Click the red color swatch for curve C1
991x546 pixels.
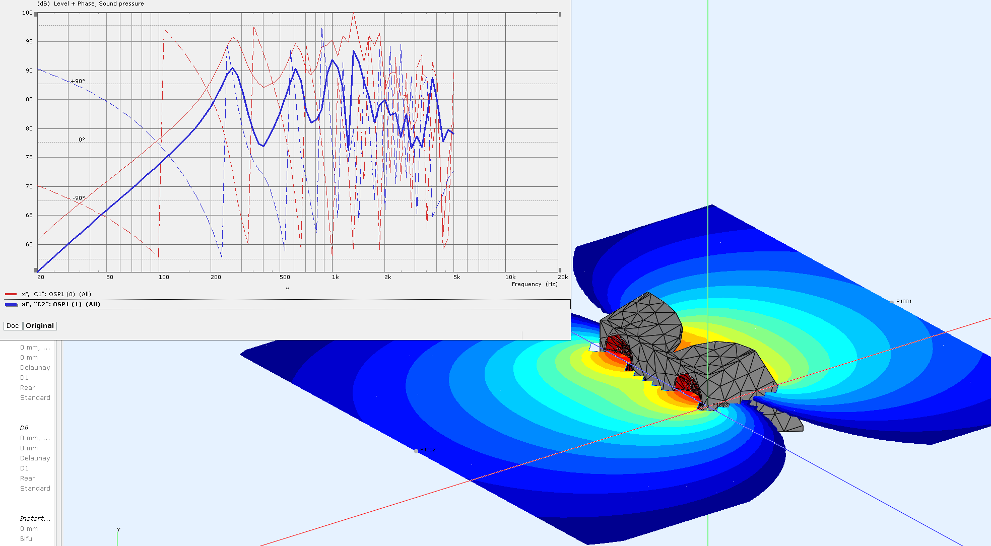[11, 294]
